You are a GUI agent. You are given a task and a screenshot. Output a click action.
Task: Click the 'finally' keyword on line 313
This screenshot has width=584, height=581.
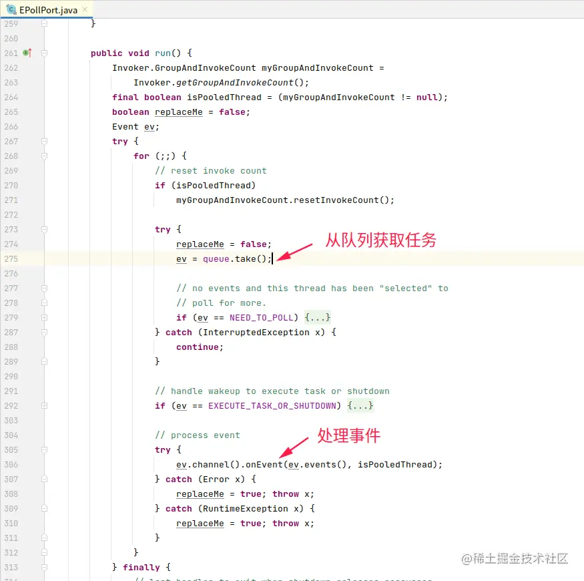(x=141, y=568)
